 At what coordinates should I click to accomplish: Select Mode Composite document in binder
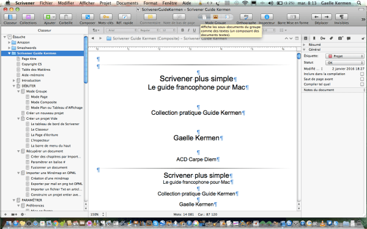(44, 102)
